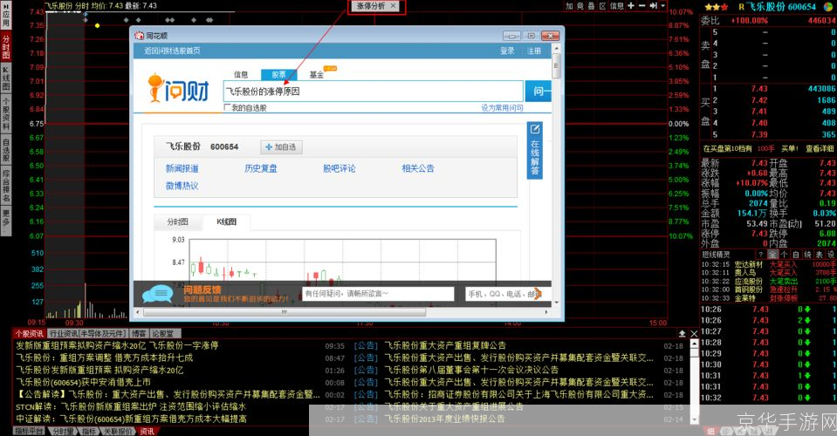Image resolution: width=837 pixels, height=436 pixels.
Task: Select K线图 in the left sidebar
Action: (x=6, y=78)
